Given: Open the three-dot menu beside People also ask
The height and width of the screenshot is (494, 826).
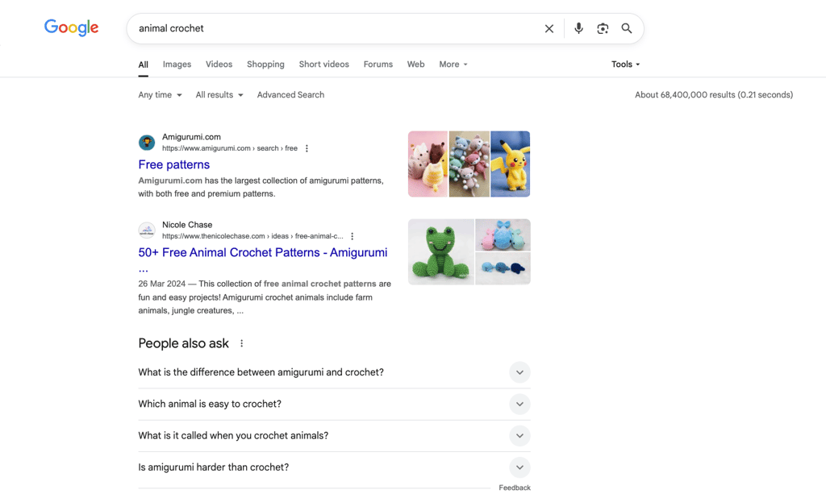Looking at the screenshot, I should 242,343.
